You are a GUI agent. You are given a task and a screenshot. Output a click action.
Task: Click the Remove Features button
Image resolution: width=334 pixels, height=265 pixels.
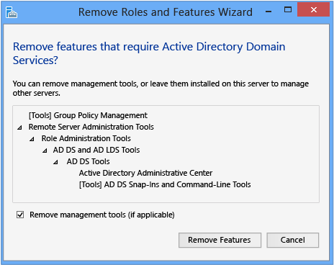220,240
